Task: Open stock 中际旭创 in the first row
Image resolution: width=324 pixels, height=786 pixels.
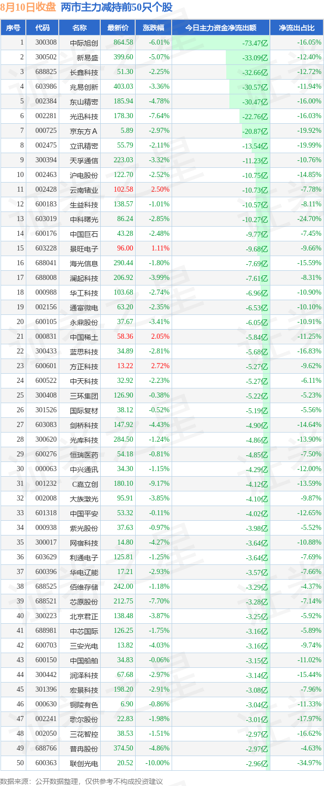Action: tap(84, 43)
